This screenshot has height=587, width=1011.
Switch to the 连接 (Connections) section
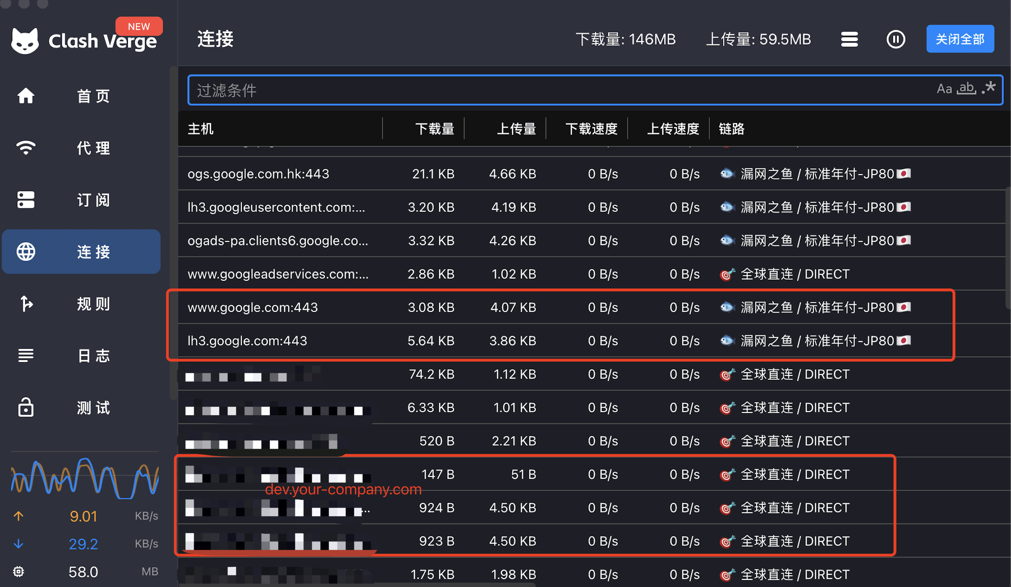[82, 252]
